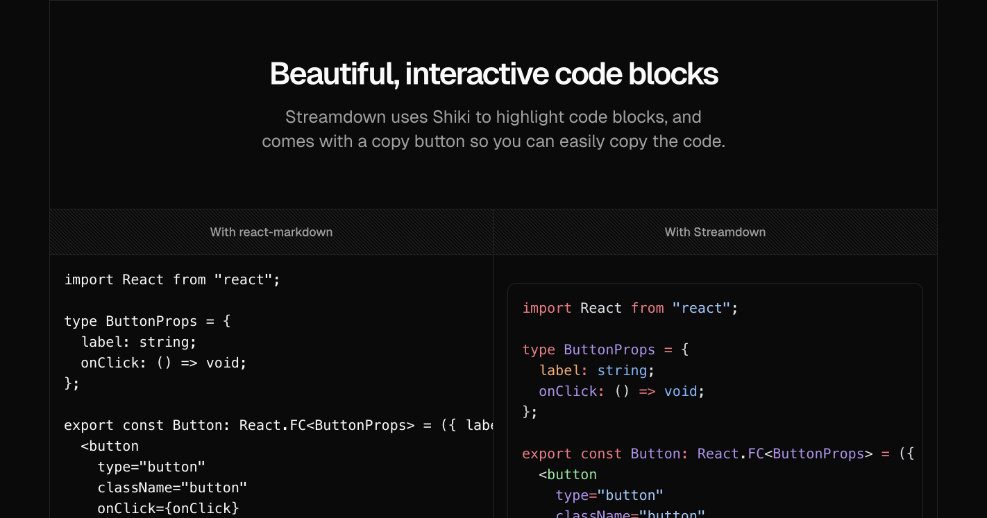This screenshot has width=987, height=518.
Task: Click the closing "};" line in the Streamdown code block
Action: [530, 412]
